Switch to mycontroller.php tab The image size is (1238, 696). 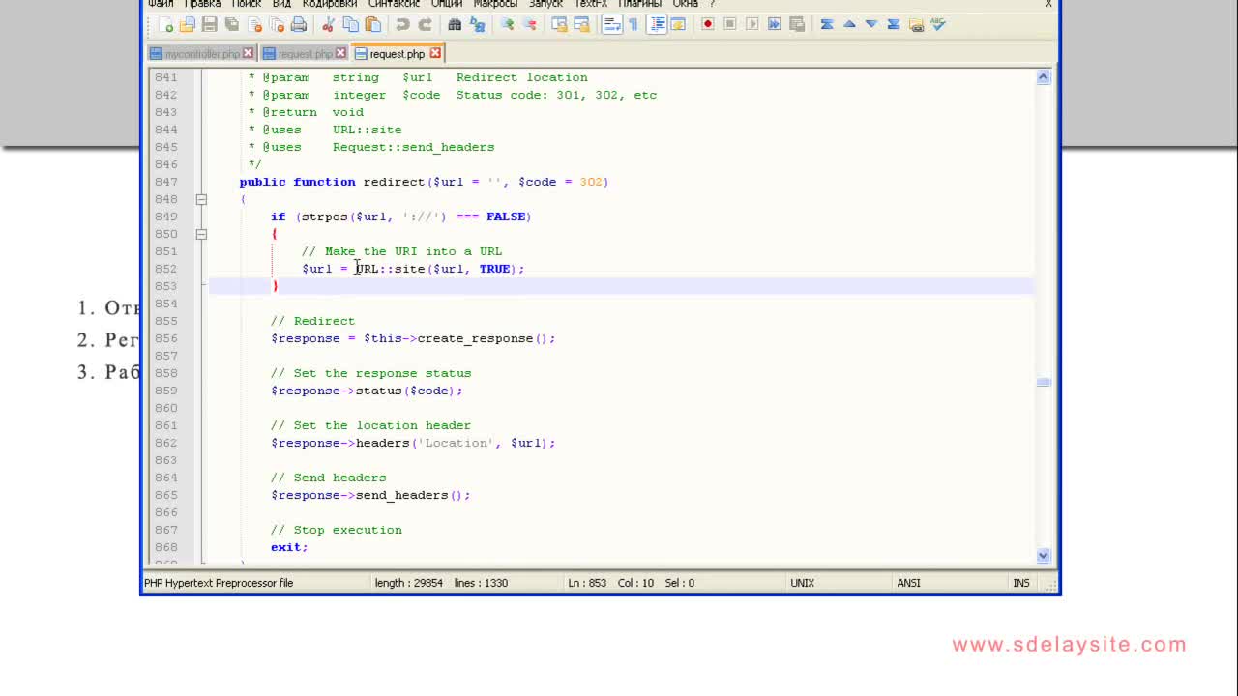coord(202,54)
